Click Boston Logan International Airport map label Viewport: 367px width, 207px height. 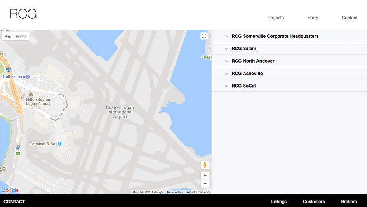coord(120,112)
